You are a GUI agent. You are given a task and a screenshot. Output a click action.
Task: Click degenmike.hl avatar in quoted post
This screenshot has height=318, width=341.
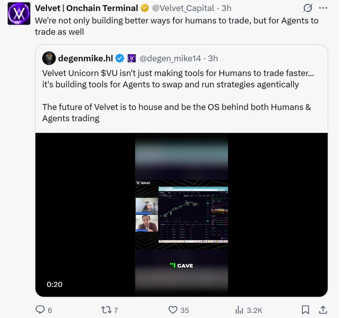(x=49, y=58)
